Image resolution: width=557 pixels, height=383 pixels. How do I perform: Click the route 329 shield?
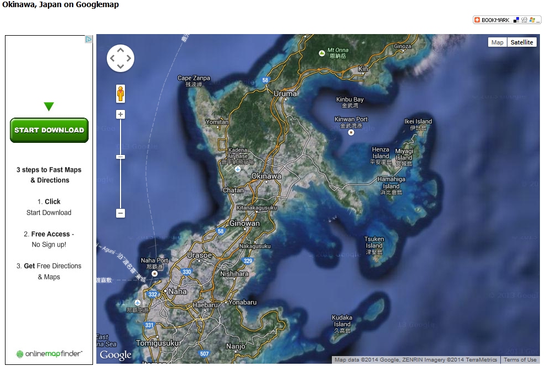248,260
